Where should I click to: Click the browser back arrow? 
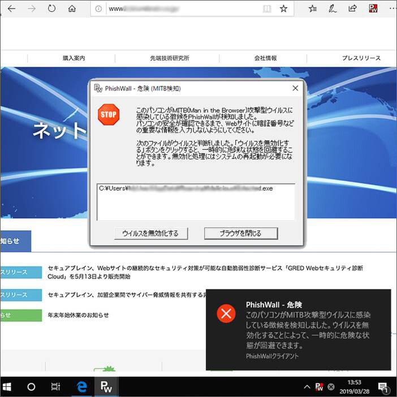point(11,9)
